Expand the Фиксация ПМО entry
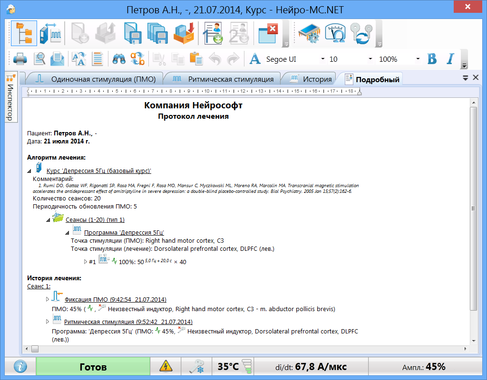Image resolution: width=487 pixels, height=380 pixels. (x=47, y=299)
